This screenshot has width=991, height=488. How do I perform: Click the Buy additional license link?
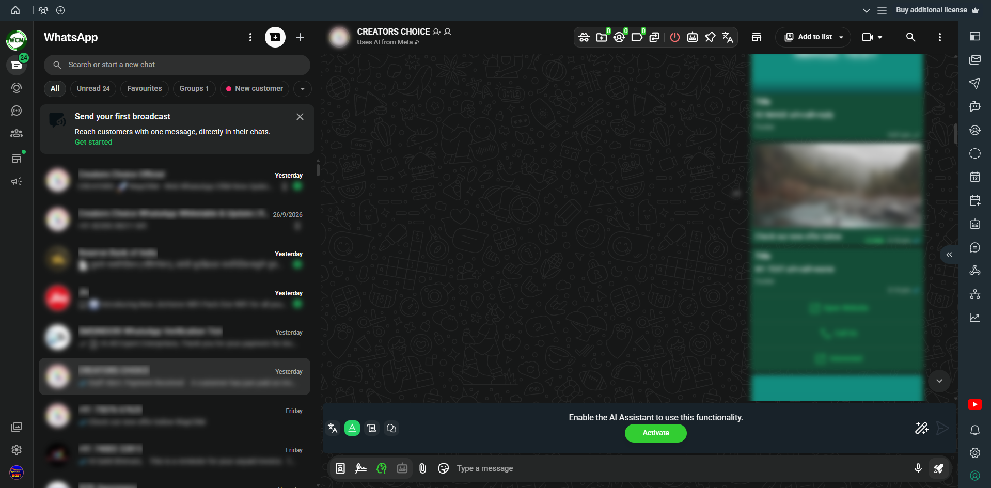point(937,10)
